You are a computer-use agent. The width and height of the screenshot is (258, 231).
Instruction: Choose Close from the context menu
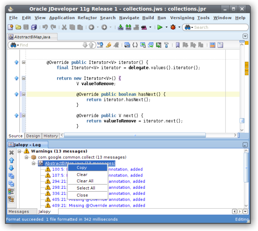tap(87, 195)
